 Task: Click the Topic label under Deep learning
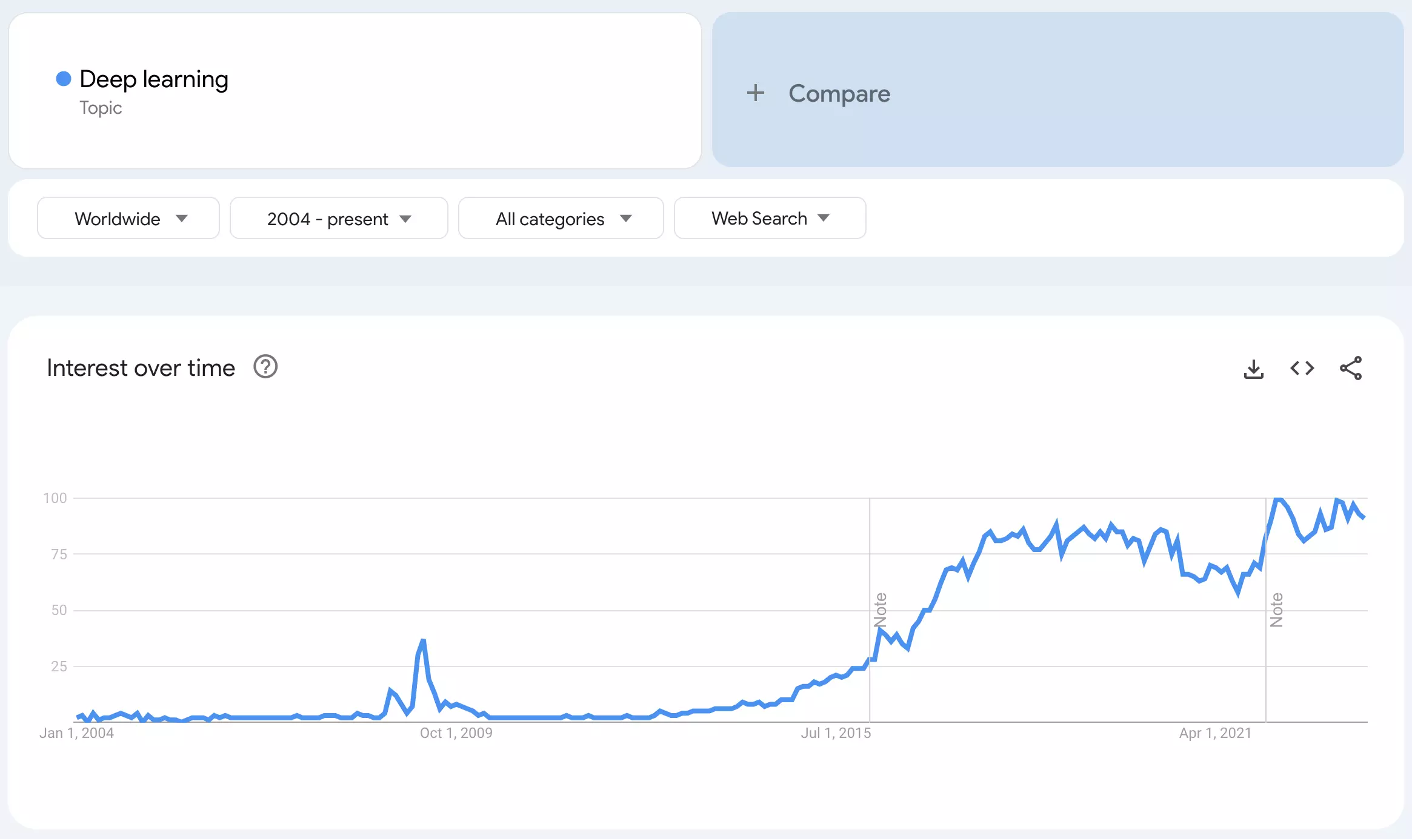(101, 108)
